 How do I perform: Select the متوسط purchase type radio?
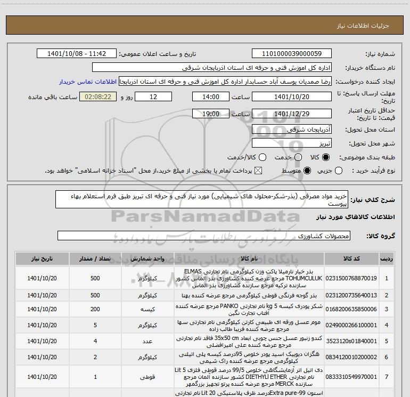point(307,171)
